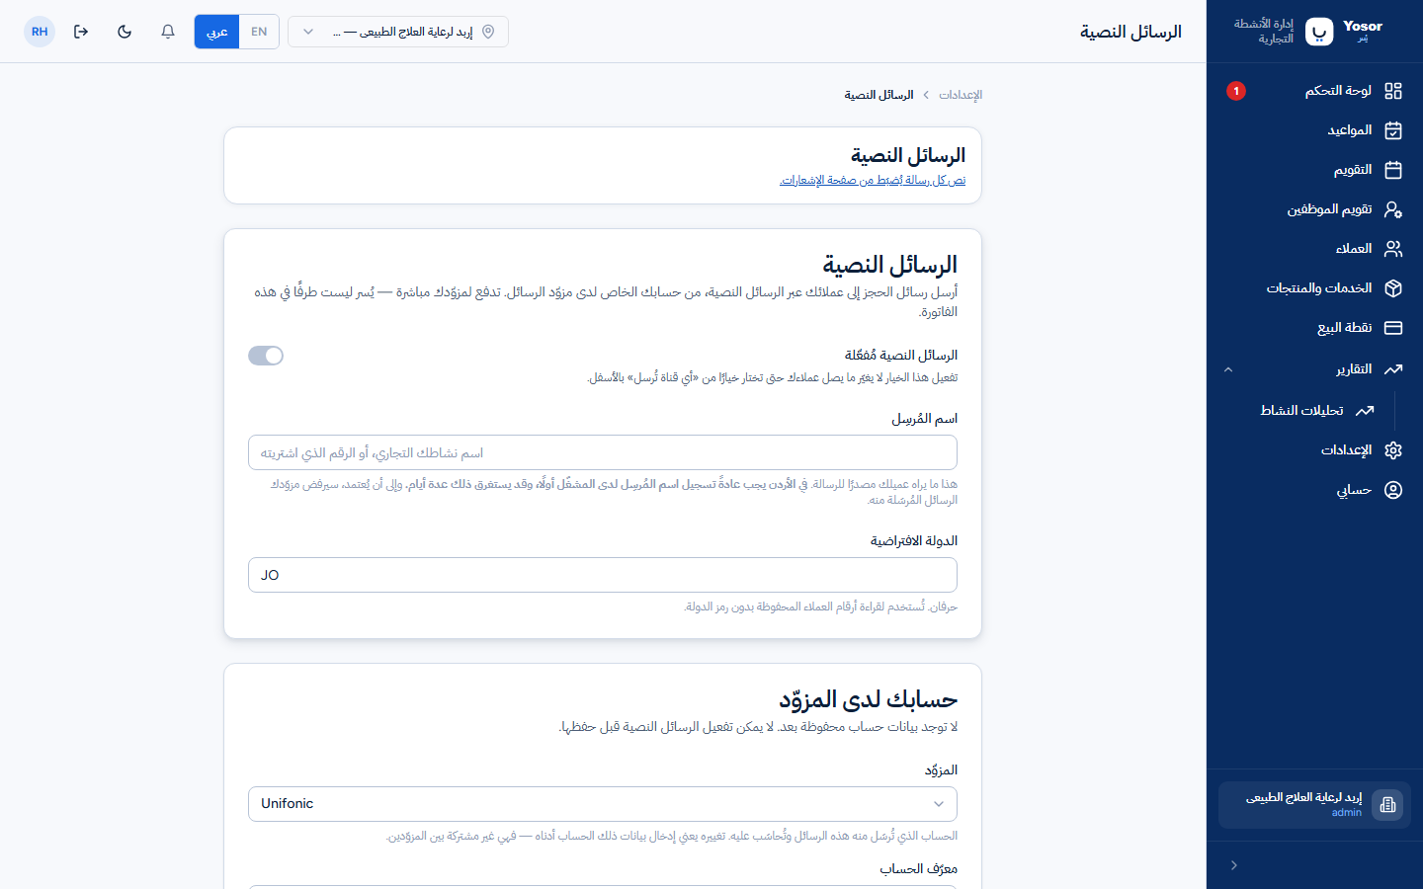Click the services and products box icon
1423x889 pixels.
pyautogui.click(x=1393, y=288)
